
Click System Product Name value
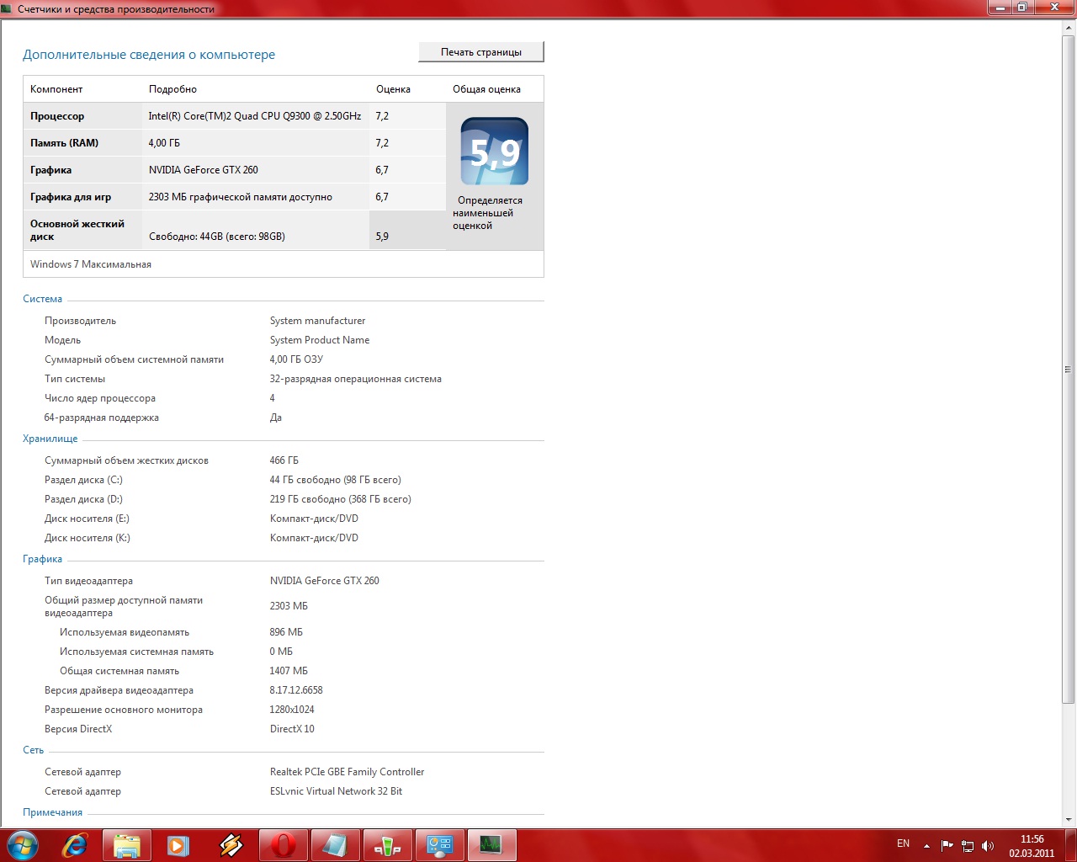[320, 340]
